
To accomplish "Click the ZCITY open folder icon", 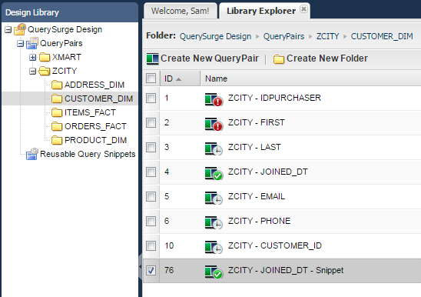I will tap(45, 71).
